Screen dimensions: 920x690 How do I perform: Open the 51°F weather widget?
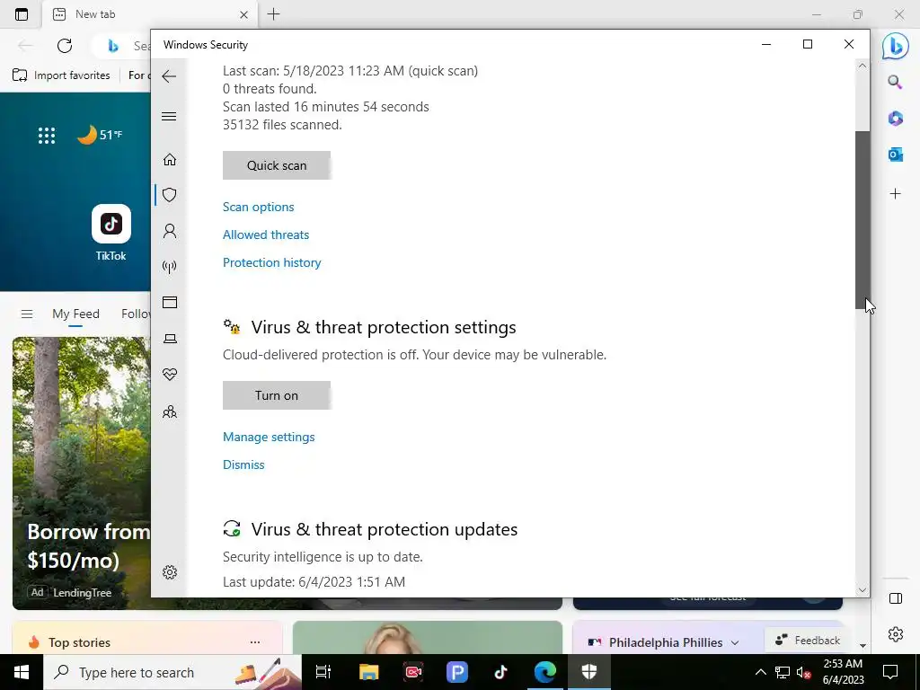click(100, 135)
